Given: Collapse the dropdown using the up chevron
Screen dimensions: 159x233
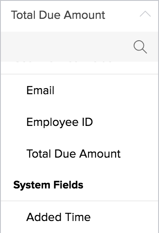Looking at the screenshot, I should 145,14.
